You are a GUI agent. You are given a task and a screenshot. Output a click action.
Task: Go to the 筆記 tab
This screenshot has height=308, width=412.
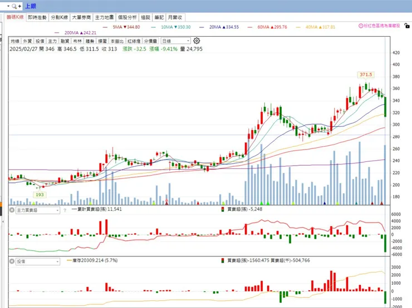(159, 17)
